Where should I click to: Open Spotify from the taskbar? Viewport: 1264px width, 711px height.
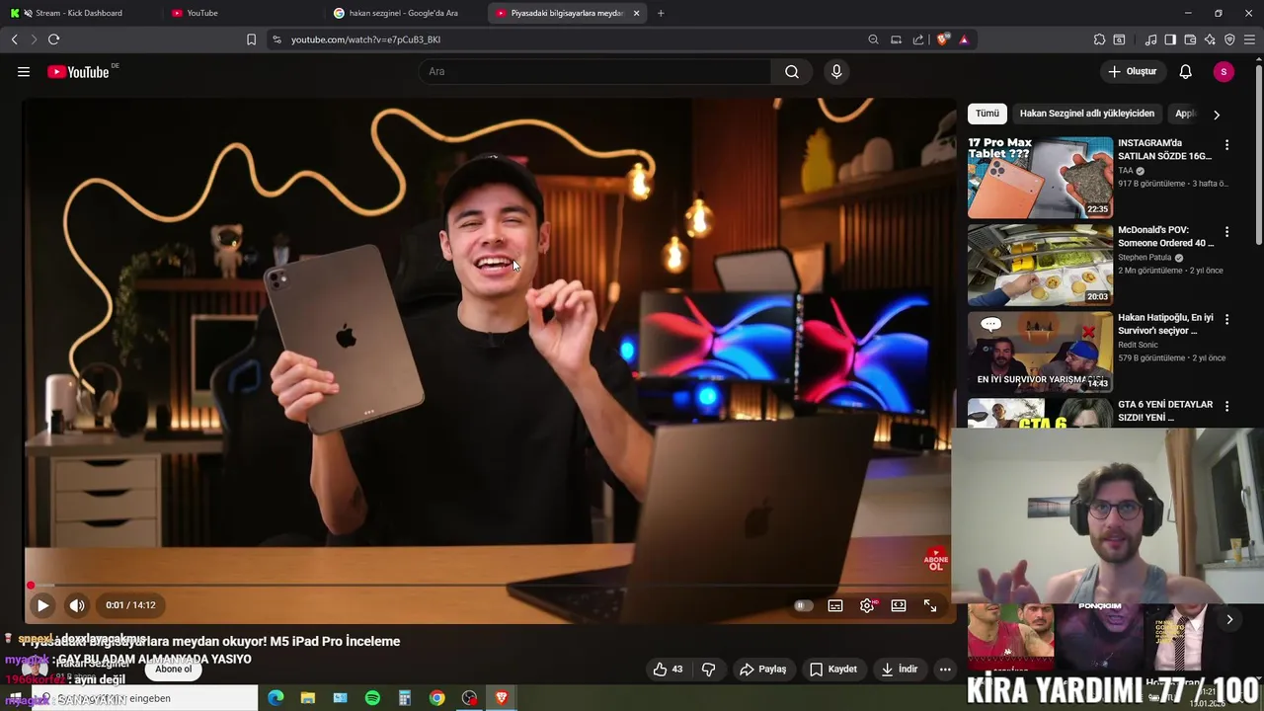pyautogui.click(x=372, y=698)
